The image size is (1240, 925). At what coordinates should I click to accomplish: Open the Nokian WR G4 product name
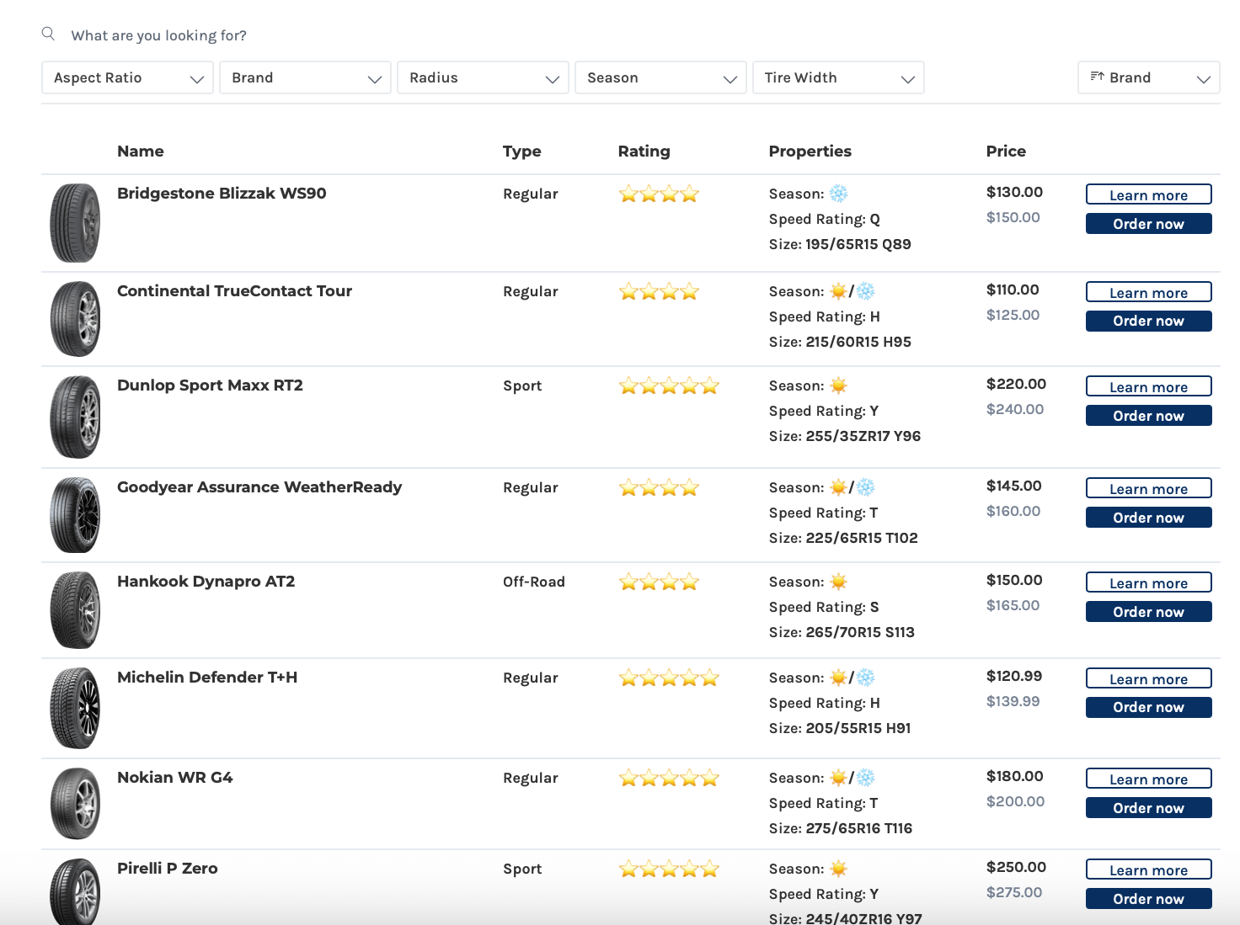tap(175, 777)
